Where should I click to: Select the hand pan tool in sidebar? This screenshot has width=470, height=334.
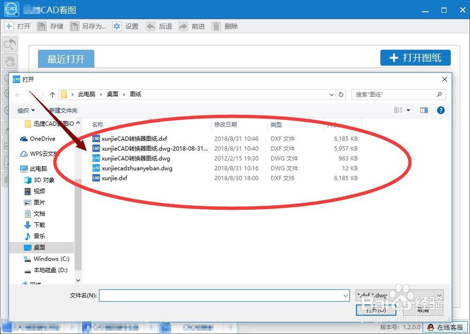10,61
